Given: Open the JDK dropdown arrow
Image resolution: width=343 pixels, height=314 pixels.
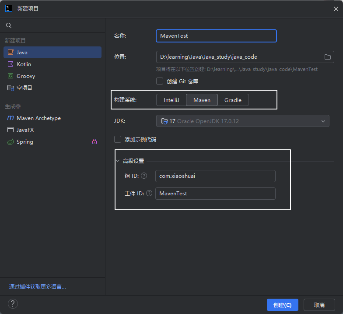Looking at the screenshot, I should point(323,121).
